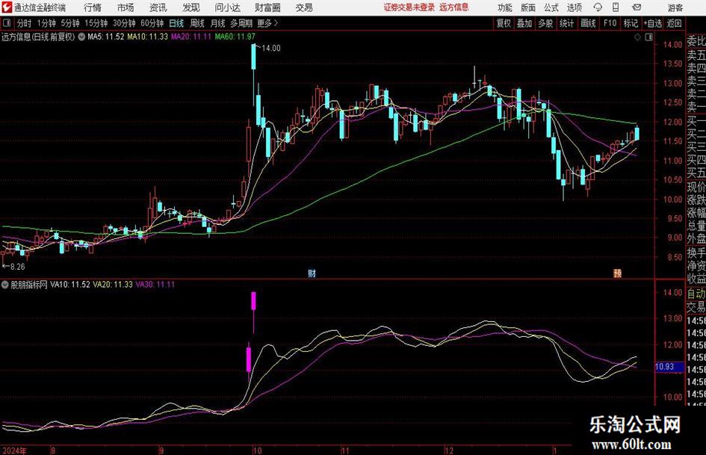Toggle the side panel icon near the diamond
The height and width of the screenshot is (455, 706).
[648, 37]
